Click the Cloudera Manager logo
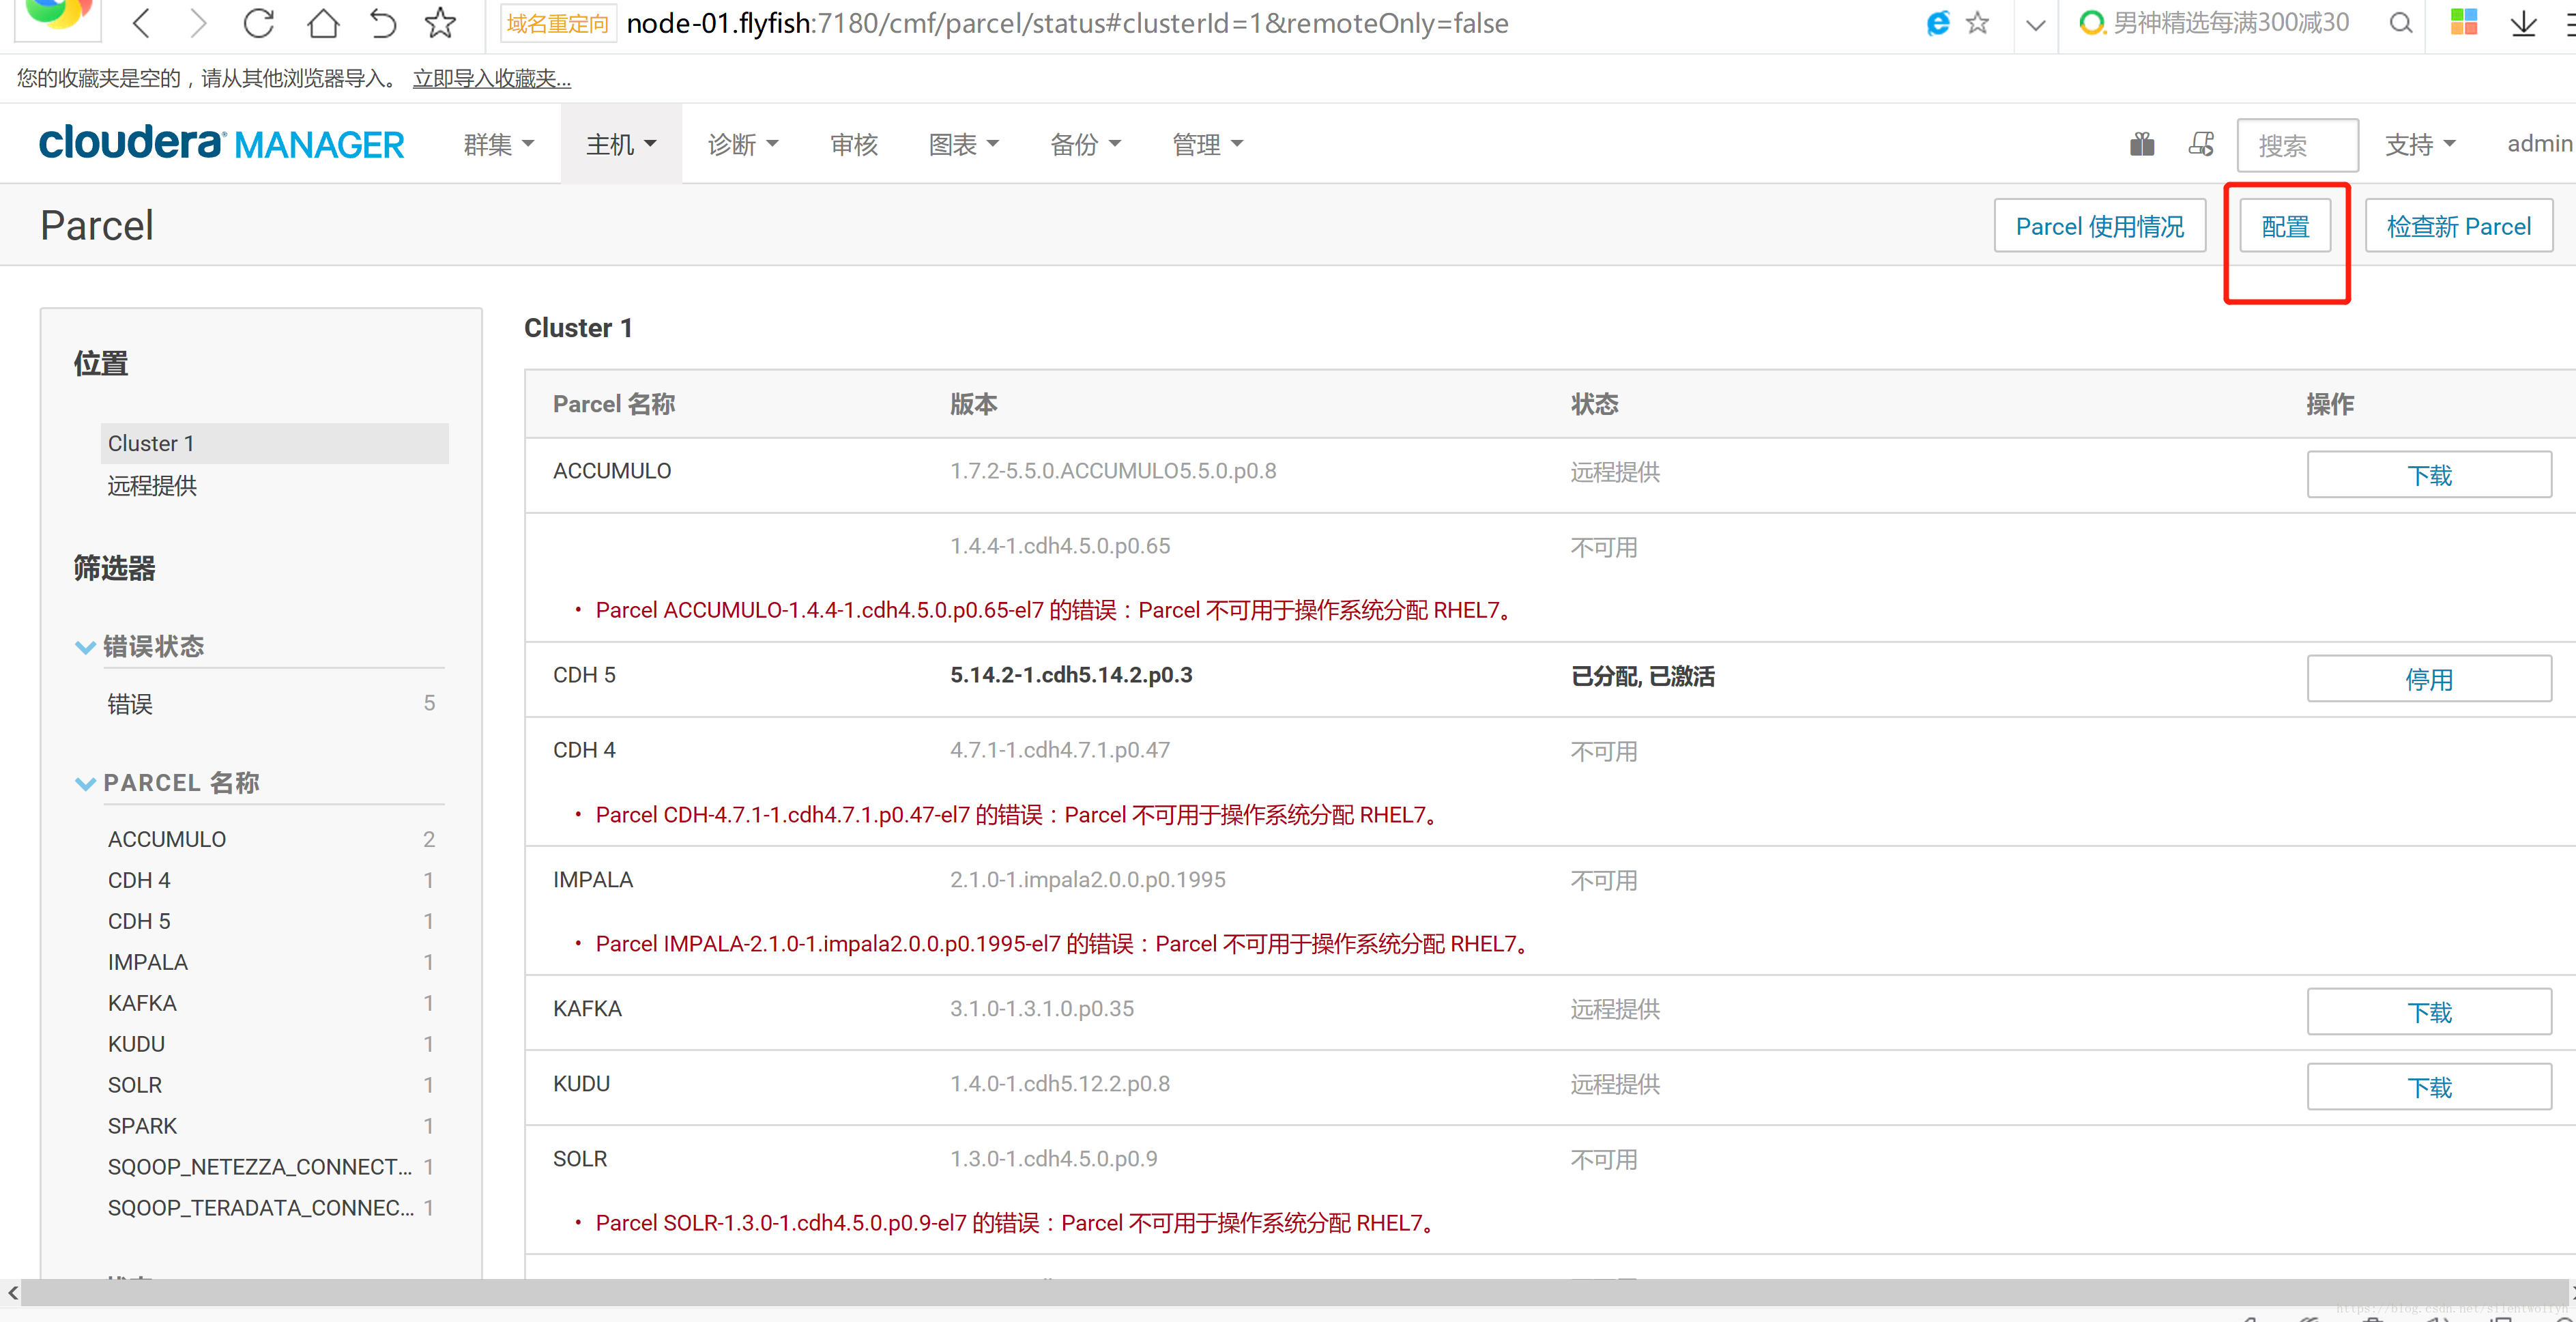The width and height of the screenshot is (2576, 1322). [x=221, y=143]
